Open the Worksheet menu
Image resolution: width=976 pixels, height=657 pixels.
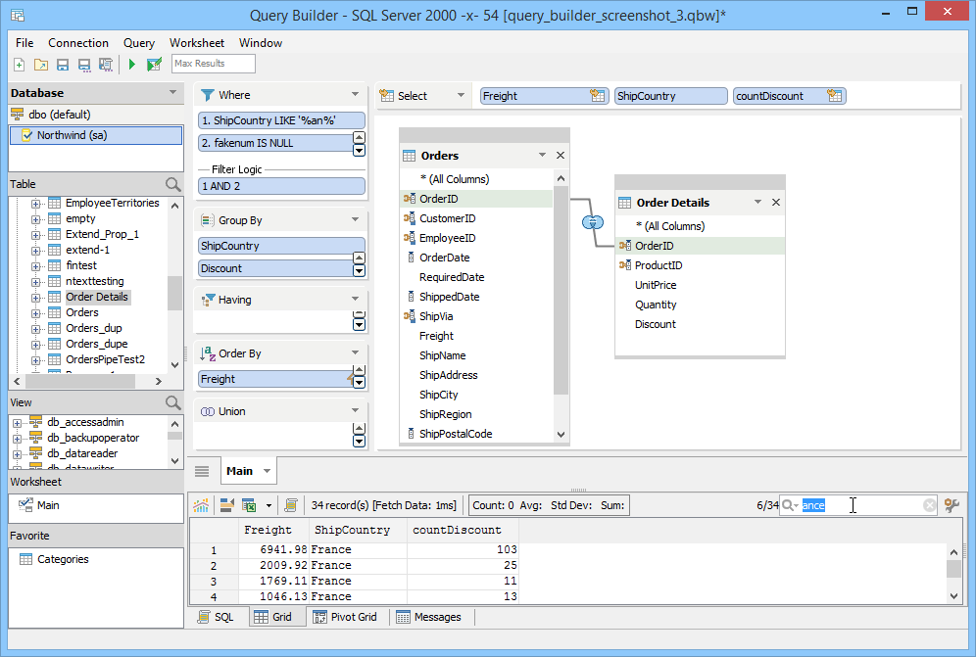pos(196,42)
